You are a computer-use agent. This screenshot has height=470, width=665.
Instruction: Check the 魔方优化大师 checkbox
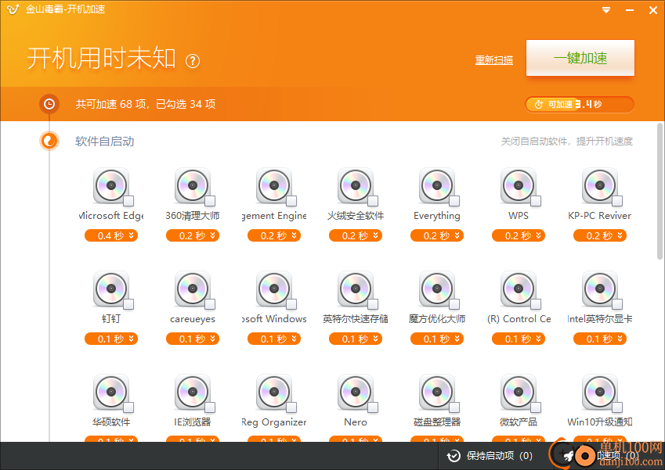point(454,304)
